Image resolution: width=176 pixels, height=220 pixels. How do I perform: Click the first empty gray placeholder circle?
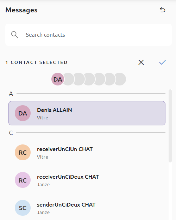69,79
